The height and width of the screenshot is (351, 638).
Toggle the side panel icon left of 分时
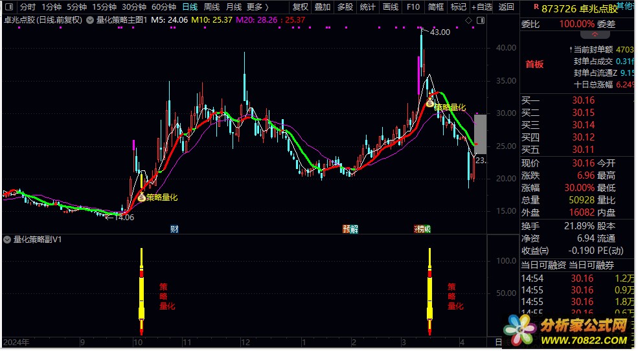point(9,7)
